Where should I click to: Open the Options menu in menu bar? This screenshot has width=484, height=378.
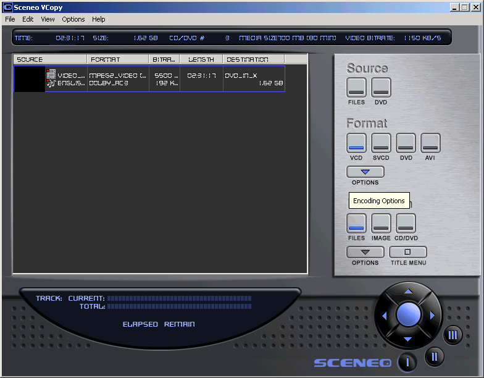tap(73, 19)
